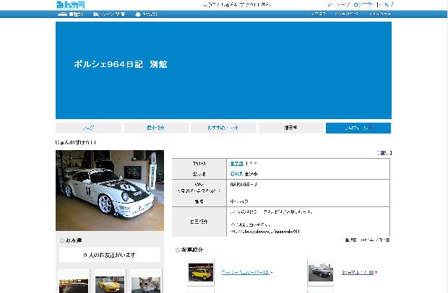Open the last link at the right end of the navigation bar
Image resolution: width=448 pixels, height=293 pixels.
pyautogui.click(x=379, y=14)
